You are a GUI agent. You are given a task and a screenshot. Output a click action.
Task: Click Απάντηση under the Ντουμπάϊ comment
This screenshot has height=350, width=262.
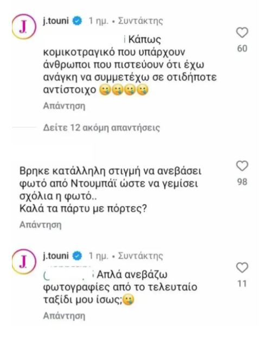click(40, 225)
